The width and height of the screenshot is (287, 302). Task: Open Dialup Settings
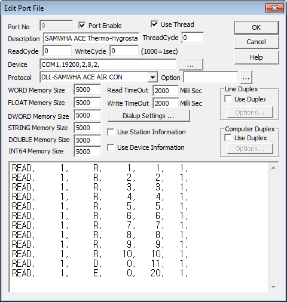click(148, 116)
